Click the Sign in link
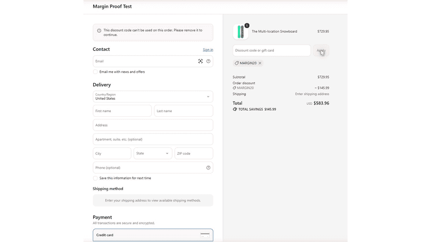The height and width of the screenshot is (242, 431). (x=208, y=50)
